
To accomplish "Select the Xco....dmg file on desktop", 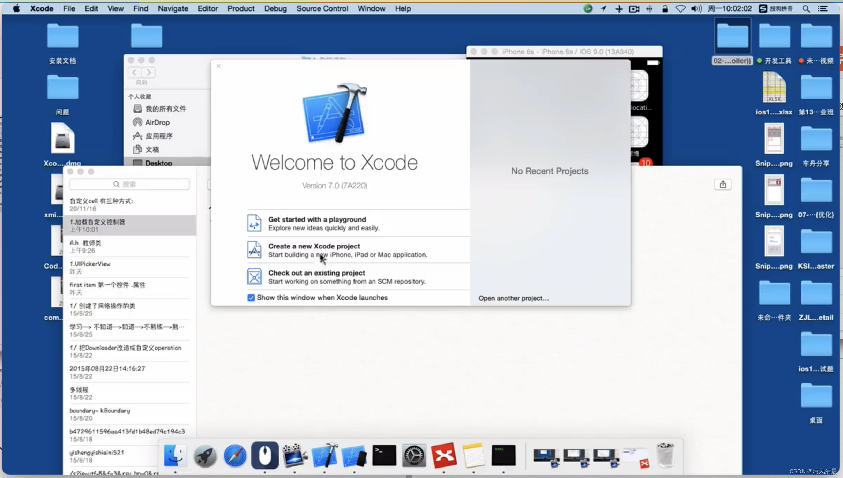I will (x=63, y=144).
